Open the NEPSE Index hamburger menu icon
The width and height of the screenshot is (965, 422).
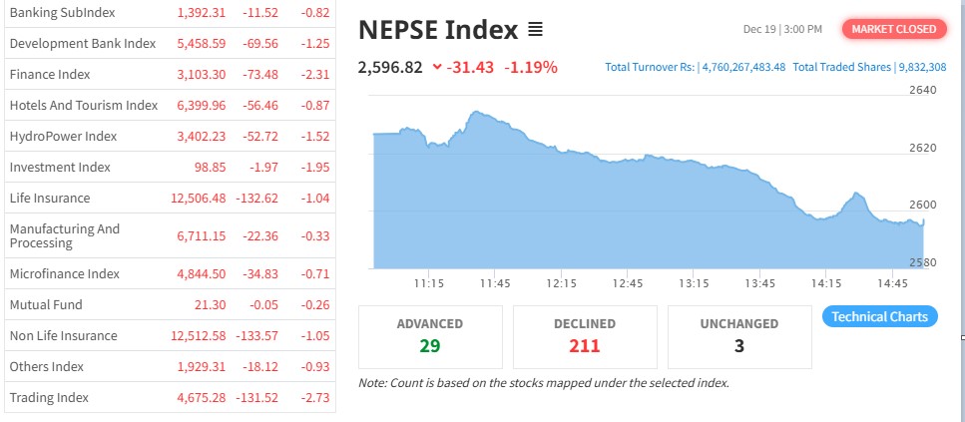[535, 30]
